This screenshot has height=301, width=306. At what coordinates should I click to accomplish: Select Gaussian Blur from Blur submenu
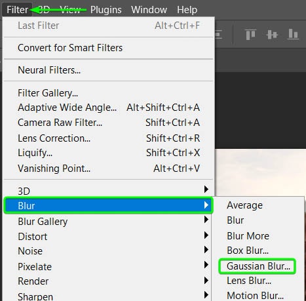coord(258,266)
